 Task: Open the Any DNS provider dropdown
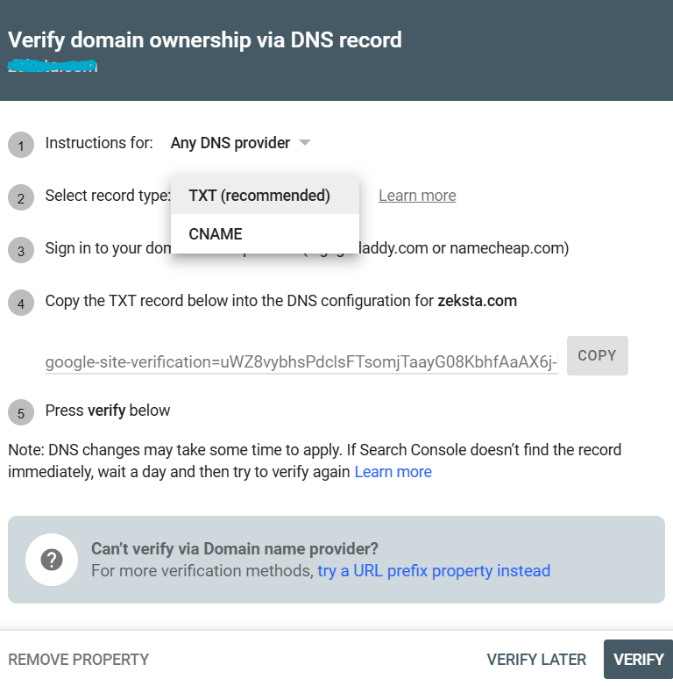coord(240,143)
